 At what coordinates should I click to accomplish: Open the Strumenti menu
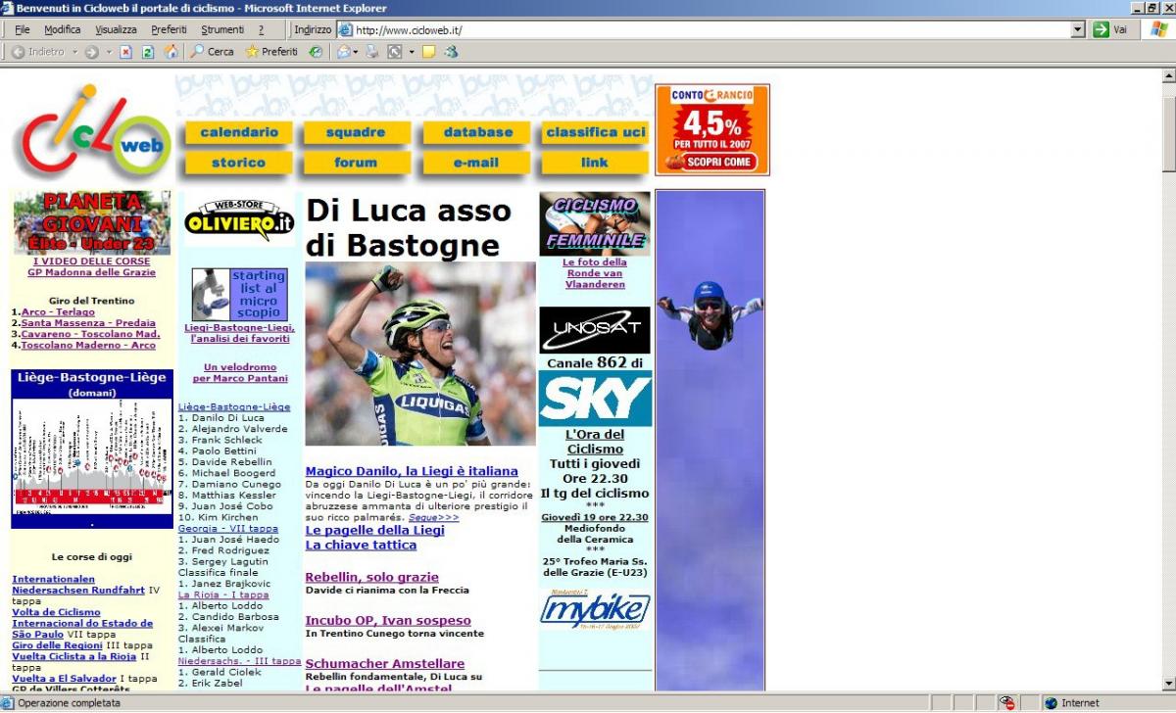pyautogui.click(x=222, y=30)
